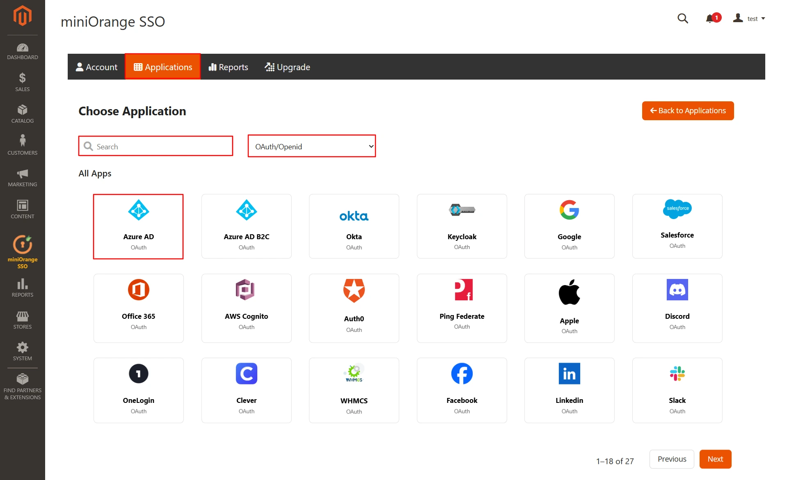This screenshot has height=480, width=787.
Task: Switch to the Reports tab
Action: [x=228, y=66]
